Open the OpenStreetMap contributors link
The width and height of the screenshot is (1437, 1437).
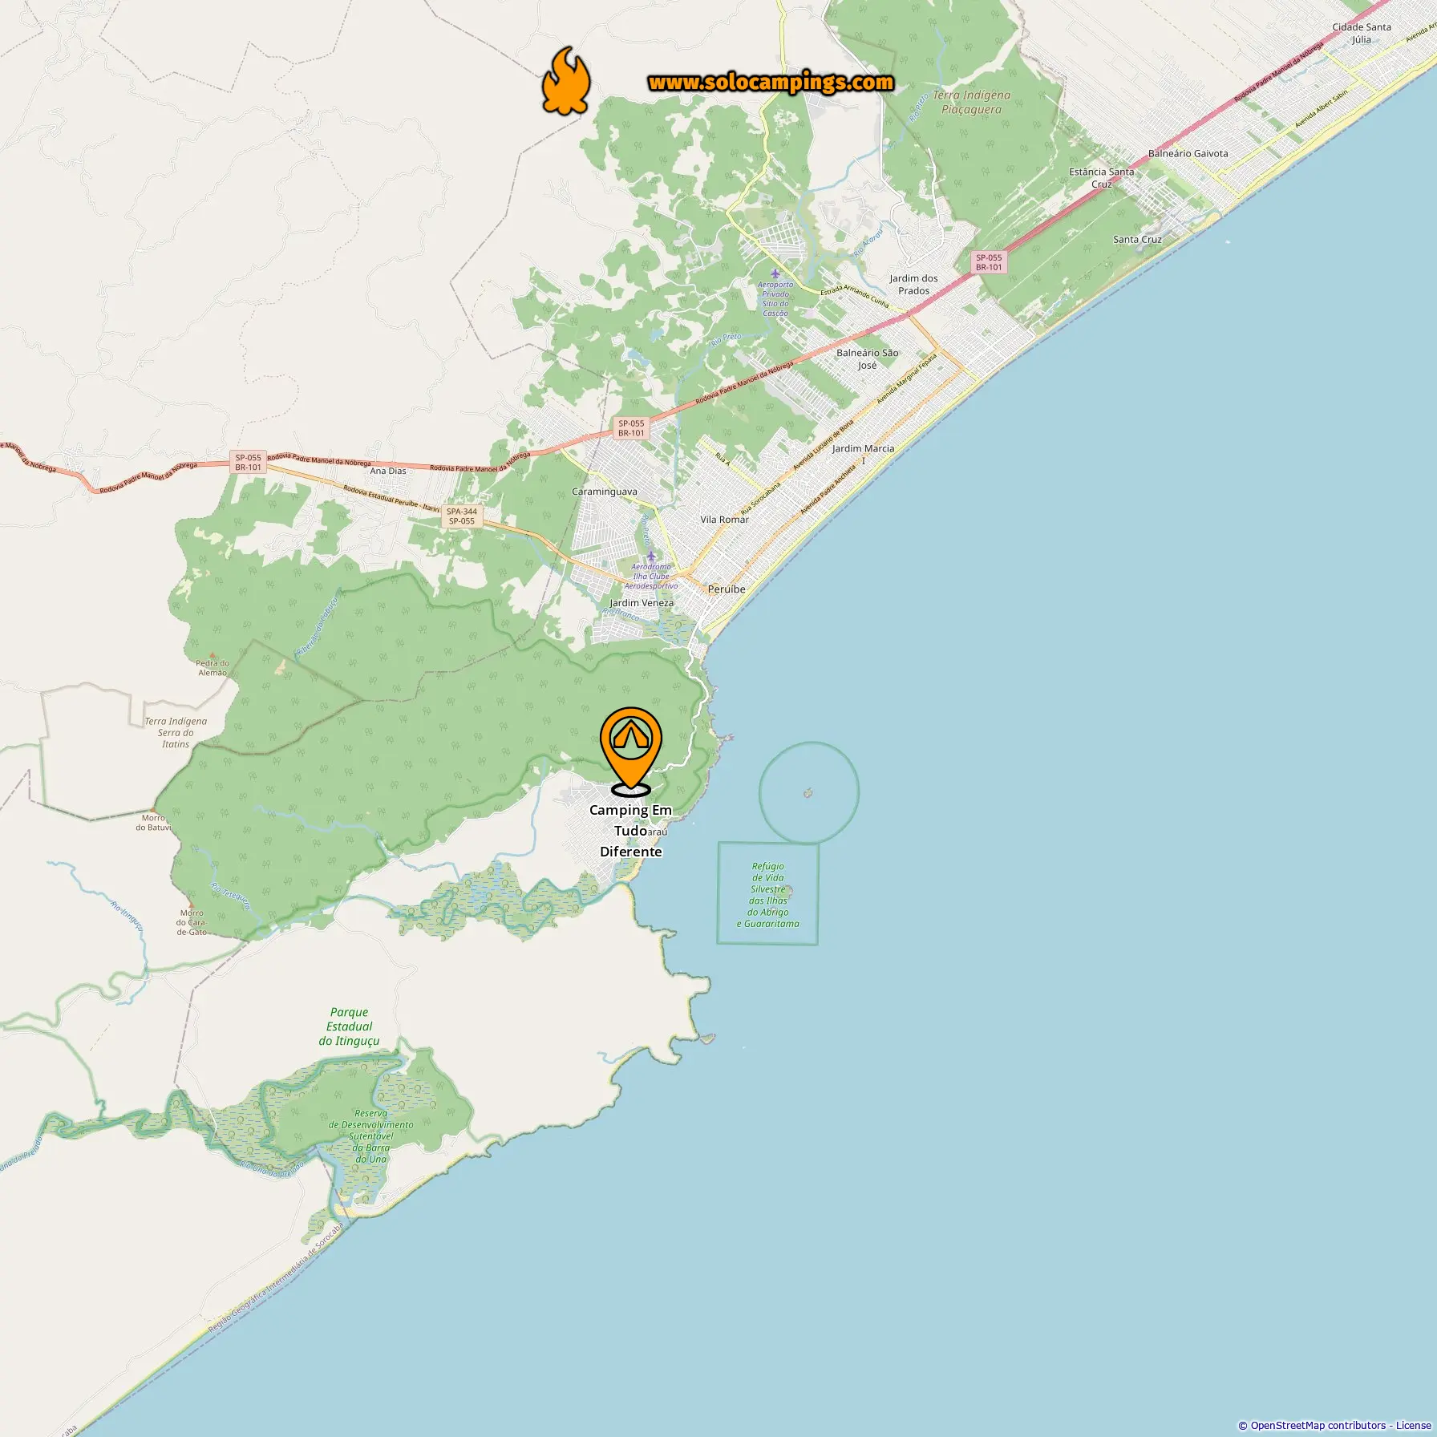[x=1318, y=1425]
